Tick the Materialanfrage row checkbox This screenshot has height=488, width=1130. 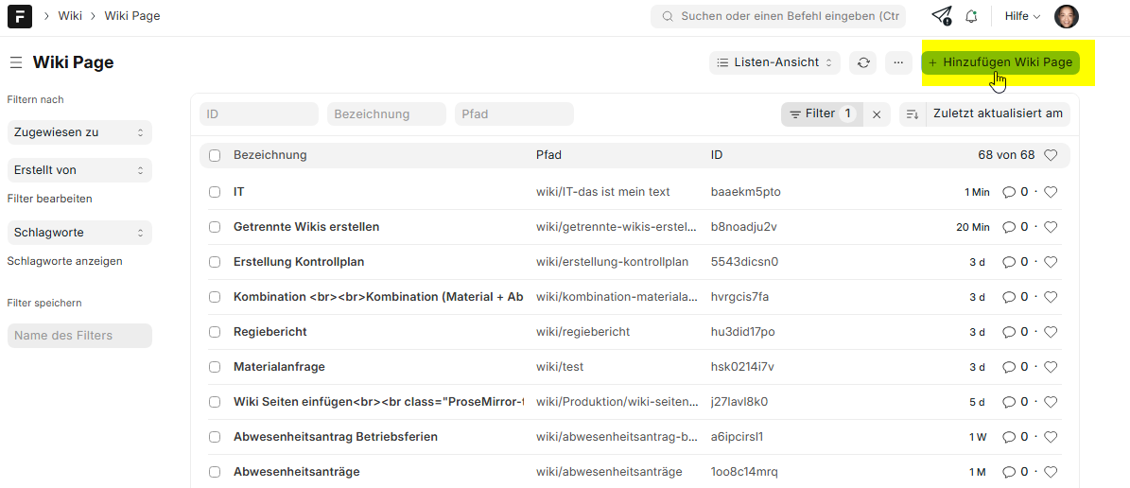pos(215,367)
